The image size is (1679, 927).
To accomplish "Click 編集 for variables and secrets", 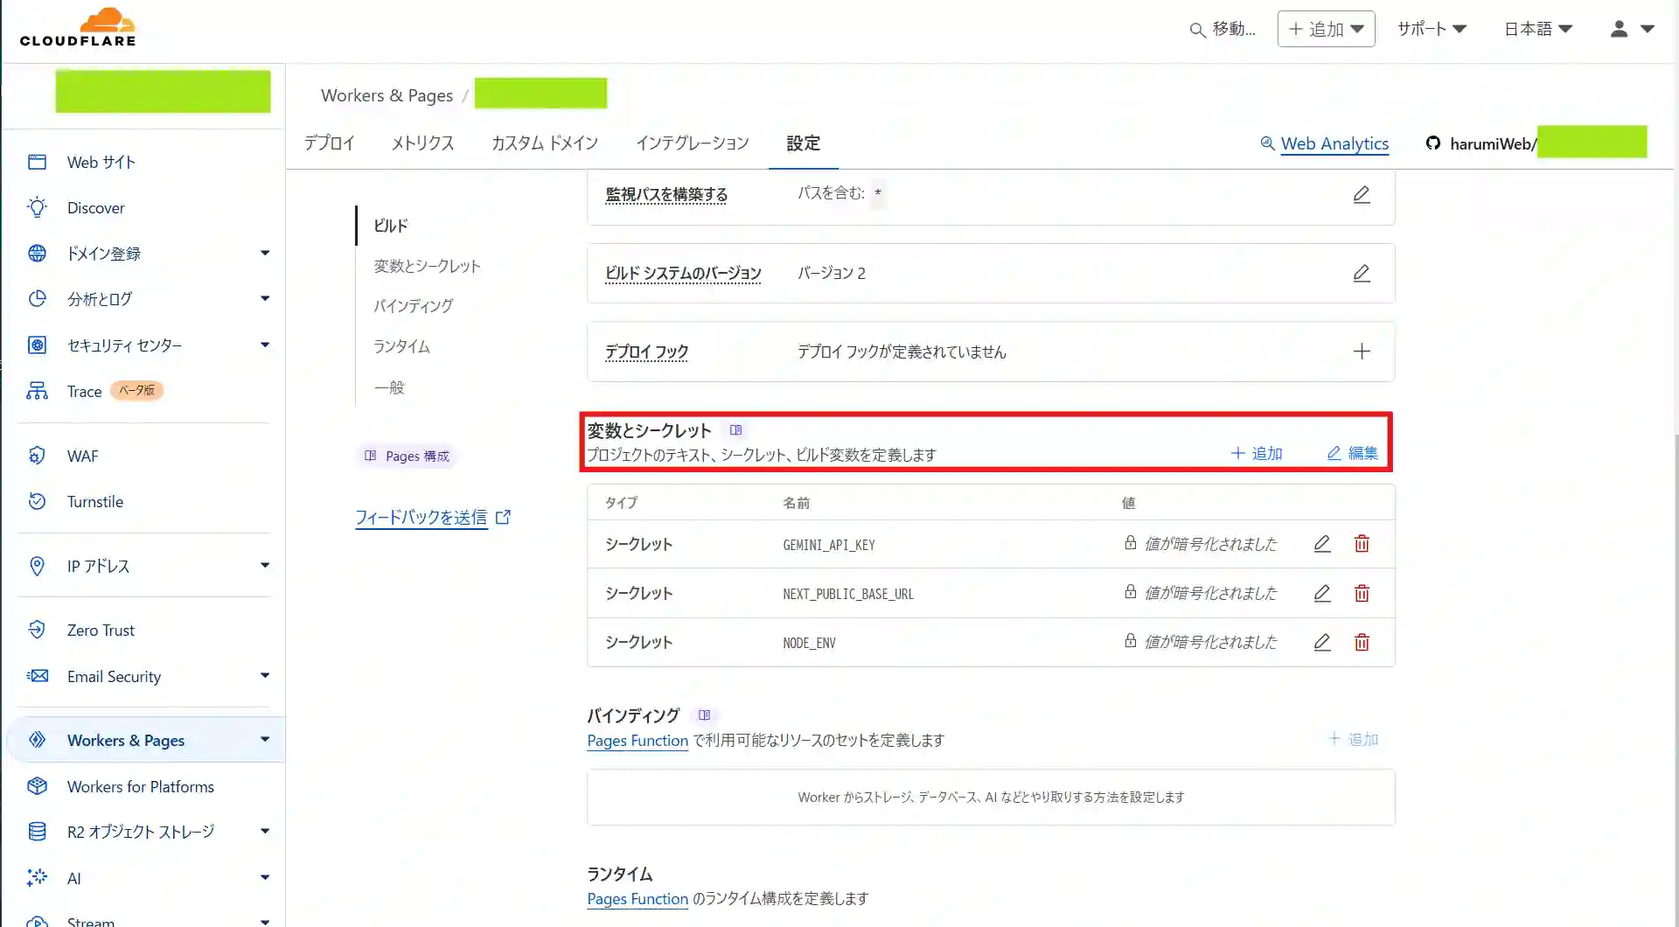I will (x=1353, y=453).
